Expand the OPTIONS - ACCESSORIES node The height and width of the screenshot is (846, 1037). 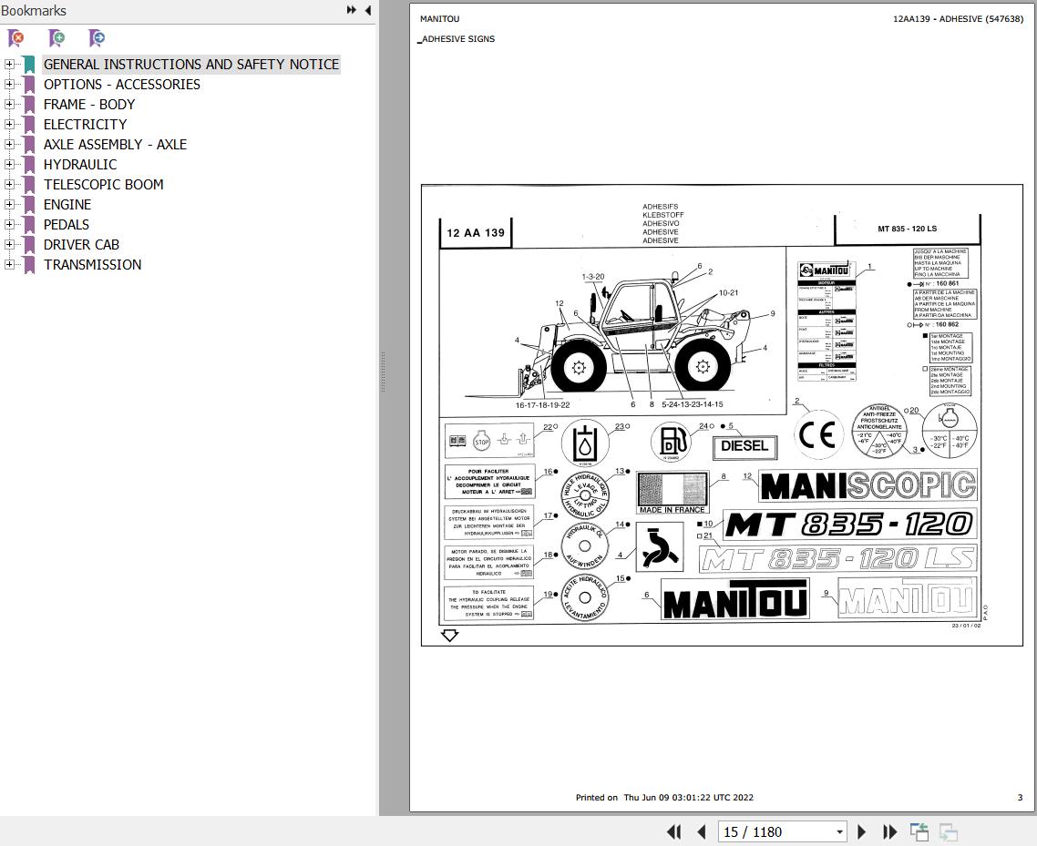click(x=9, y=84)
